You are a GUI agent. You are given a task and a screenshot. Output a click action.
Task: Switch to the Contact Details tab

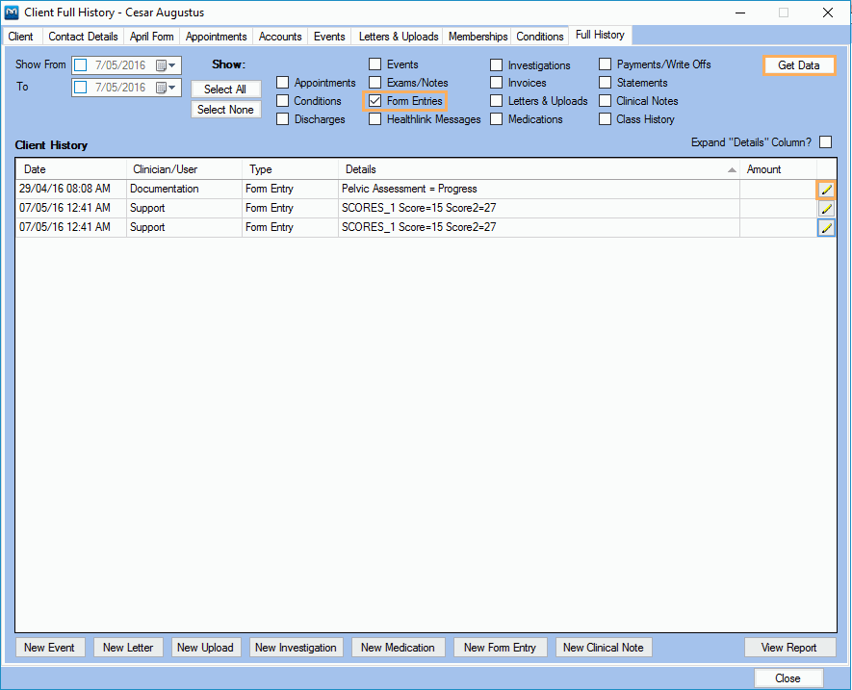(x=83, y=35)
